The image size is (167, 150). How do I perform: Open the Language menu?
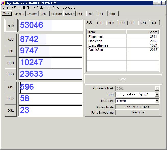point(69,8)
